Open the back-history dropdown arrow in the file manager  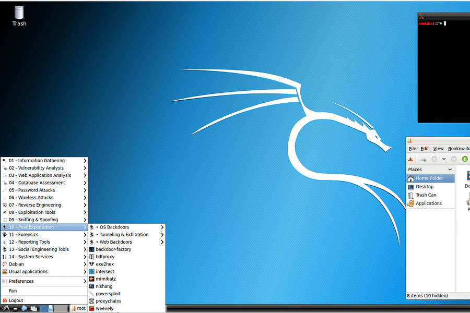444,159
